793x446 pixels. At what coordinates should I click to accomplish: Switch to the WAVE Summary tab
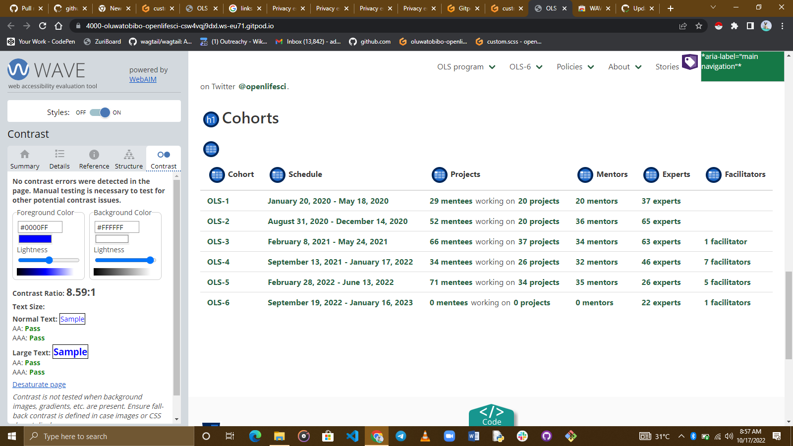[25, 159]
